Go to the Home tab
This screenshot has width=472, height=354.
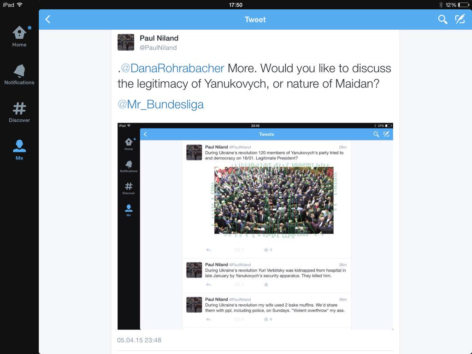[x=19, y=37]
